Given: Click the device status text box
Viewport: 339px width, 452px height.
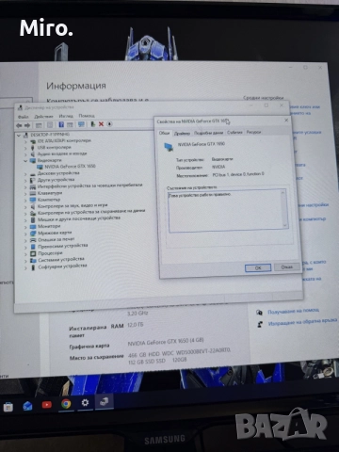Looking at the screenshot, I should point(228,211).
